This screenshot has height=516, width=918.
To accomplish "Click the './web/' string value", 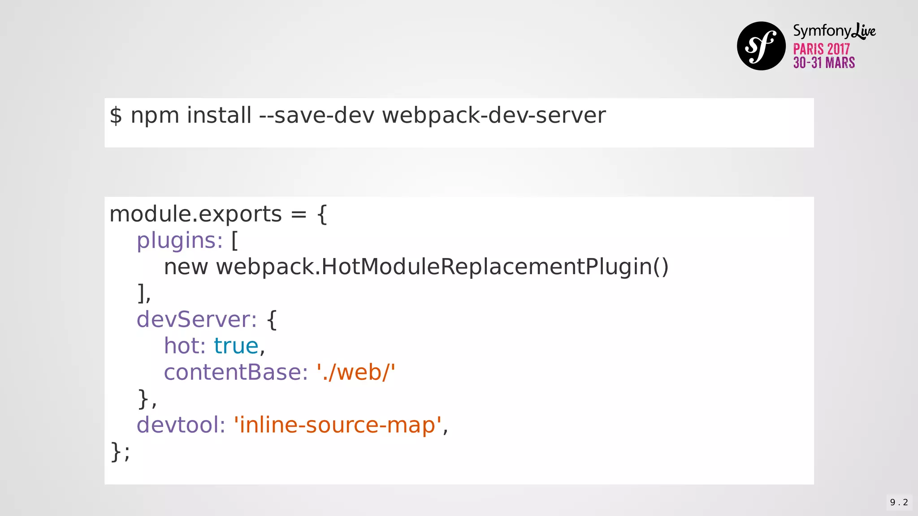I will [x=356, y=372].
